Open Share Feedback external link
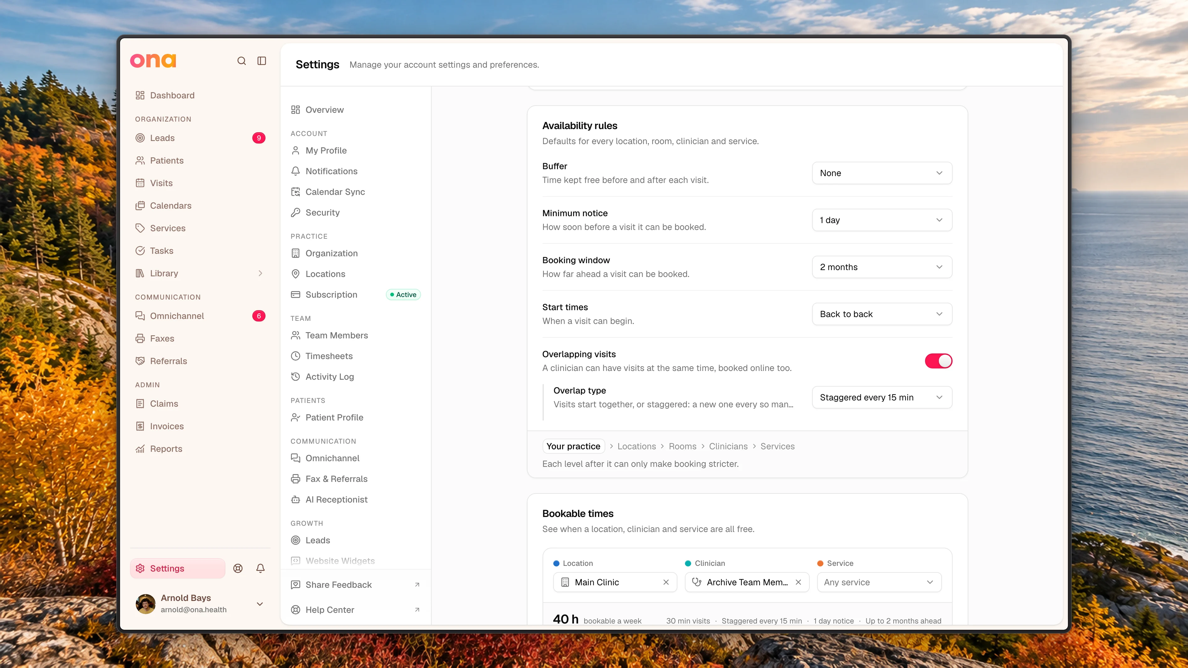1188x668 pixels. [355, 585]
